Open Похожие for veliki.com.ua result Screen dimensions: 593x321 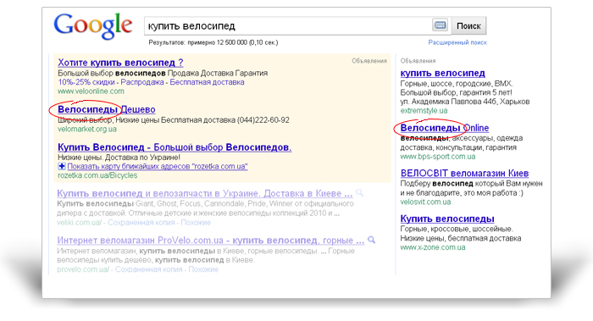point(196,222)
